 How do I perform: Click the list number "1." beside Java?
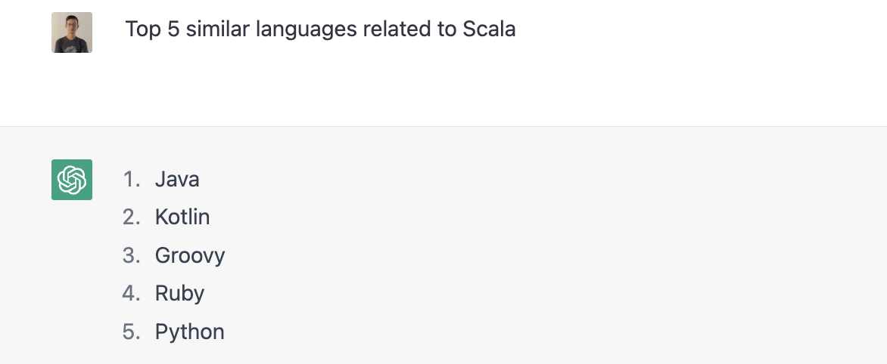coord(132,180)
